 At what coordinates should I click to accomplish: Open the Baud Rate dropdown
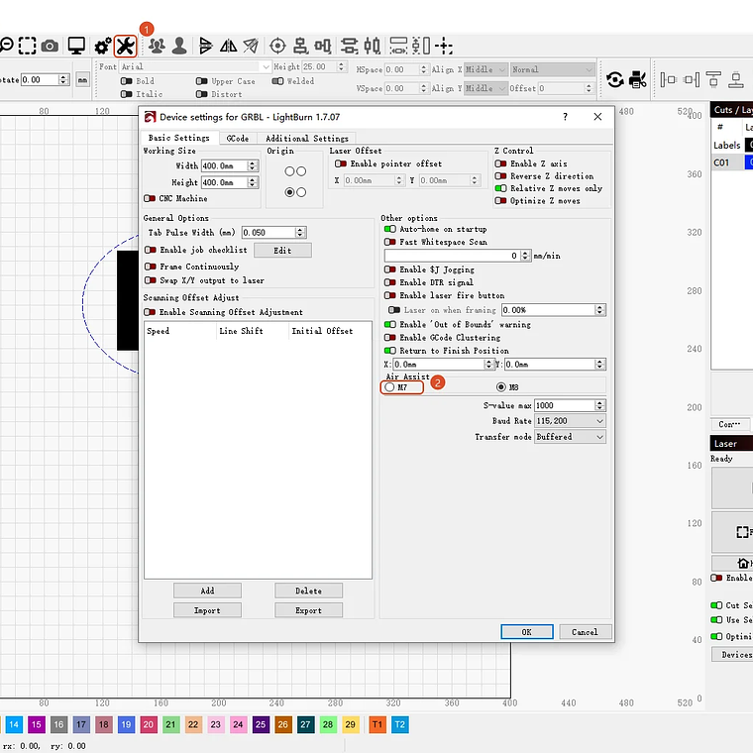point(570,421)
